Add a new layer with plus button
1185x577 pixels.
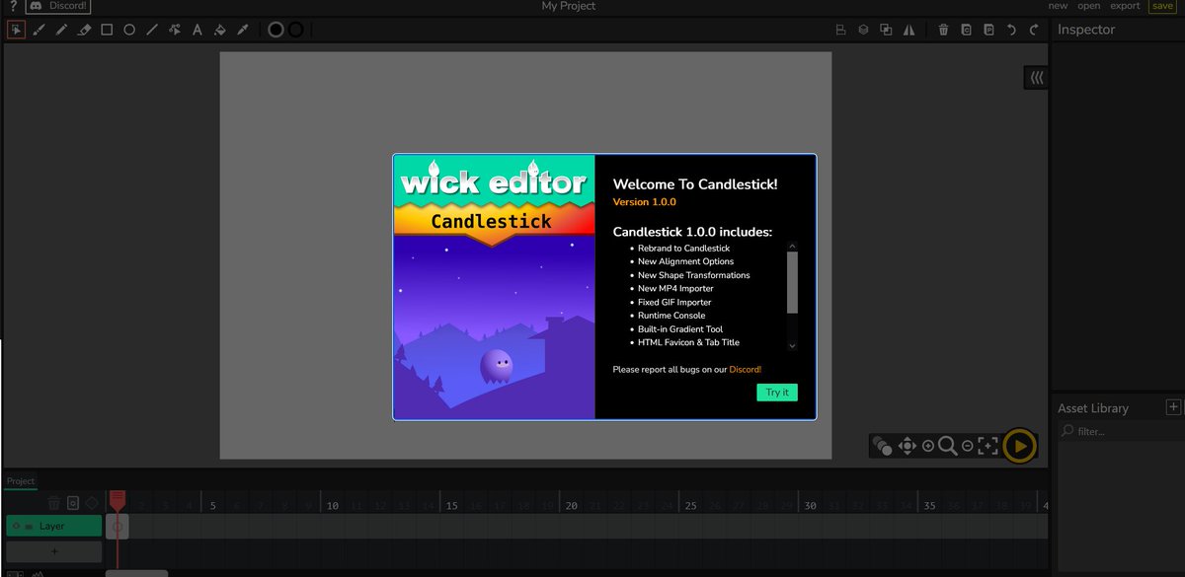pos(53,551)
